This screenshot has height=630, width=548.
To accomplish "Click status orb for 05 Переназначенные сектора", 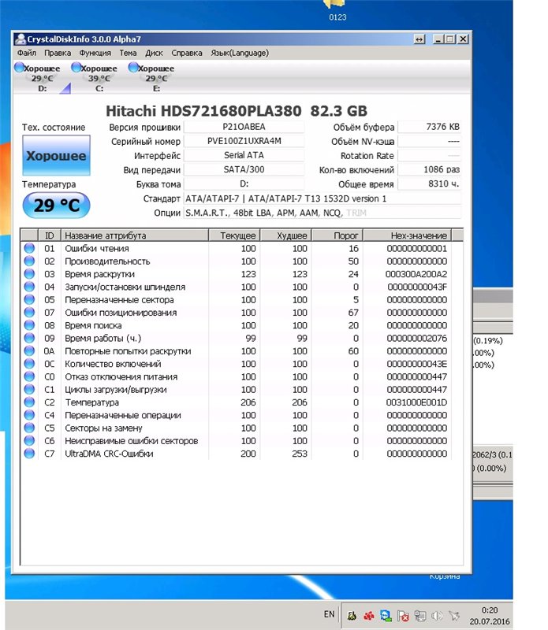I will (x=30, y=300).
